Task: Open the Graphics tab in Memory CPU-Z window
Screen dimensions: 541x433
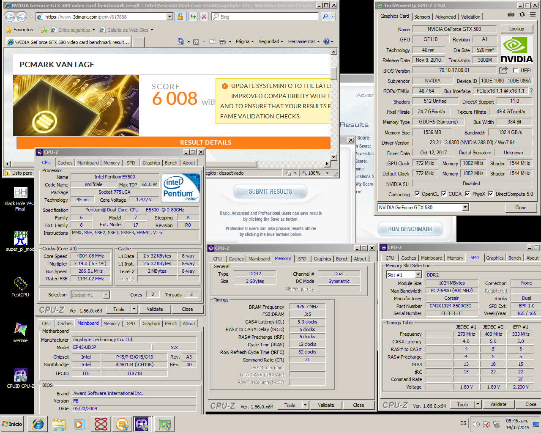Action: tap(322, 259)
